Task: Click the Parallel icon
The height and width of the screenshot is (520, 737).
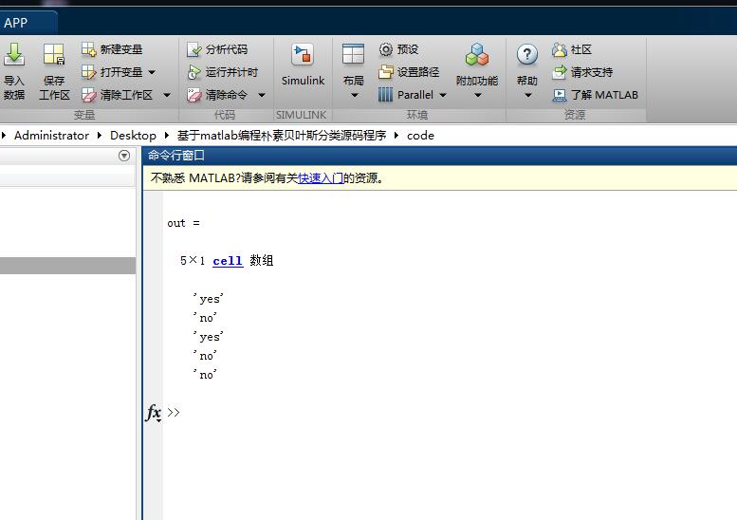Action: pyautogui.click(x=385, y=95)
